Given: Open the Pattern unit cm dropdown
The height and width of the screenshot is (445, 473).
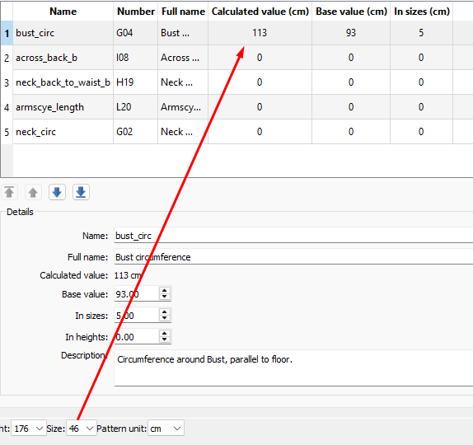Looking at the screenshot, I should pos(166,429).
